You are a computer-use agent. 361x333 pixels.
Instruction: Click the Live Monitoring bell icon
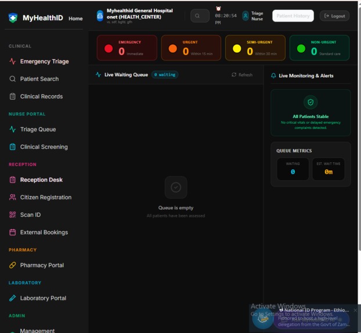[273, 76]
